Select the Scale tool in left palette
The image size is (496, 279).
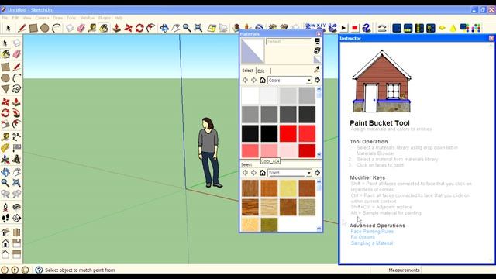[5, 124]
